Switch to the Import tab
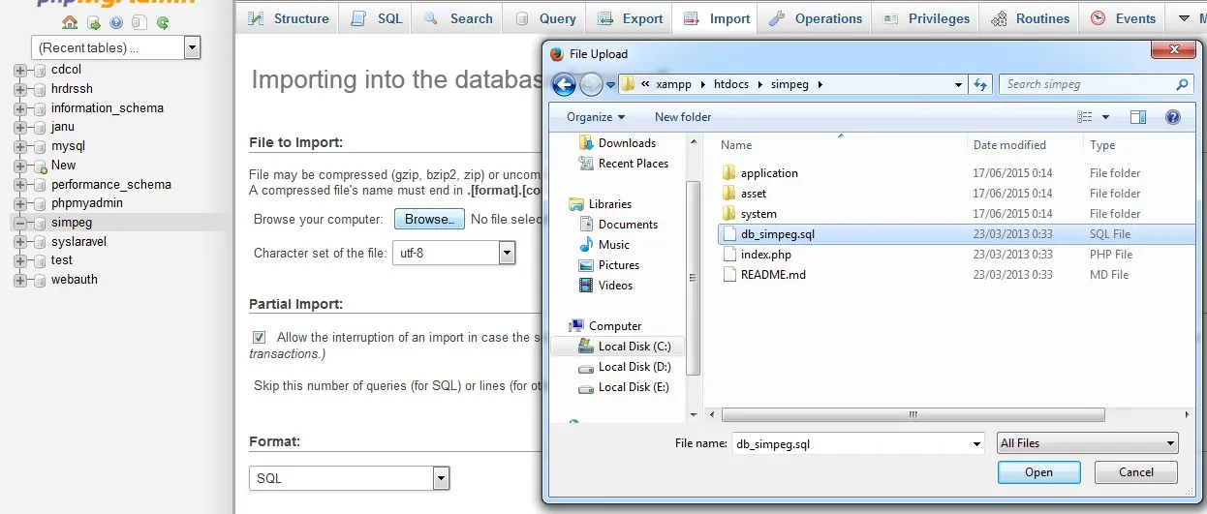The height and width of the screenshot is (514, 1207). (x=717, y=18)
